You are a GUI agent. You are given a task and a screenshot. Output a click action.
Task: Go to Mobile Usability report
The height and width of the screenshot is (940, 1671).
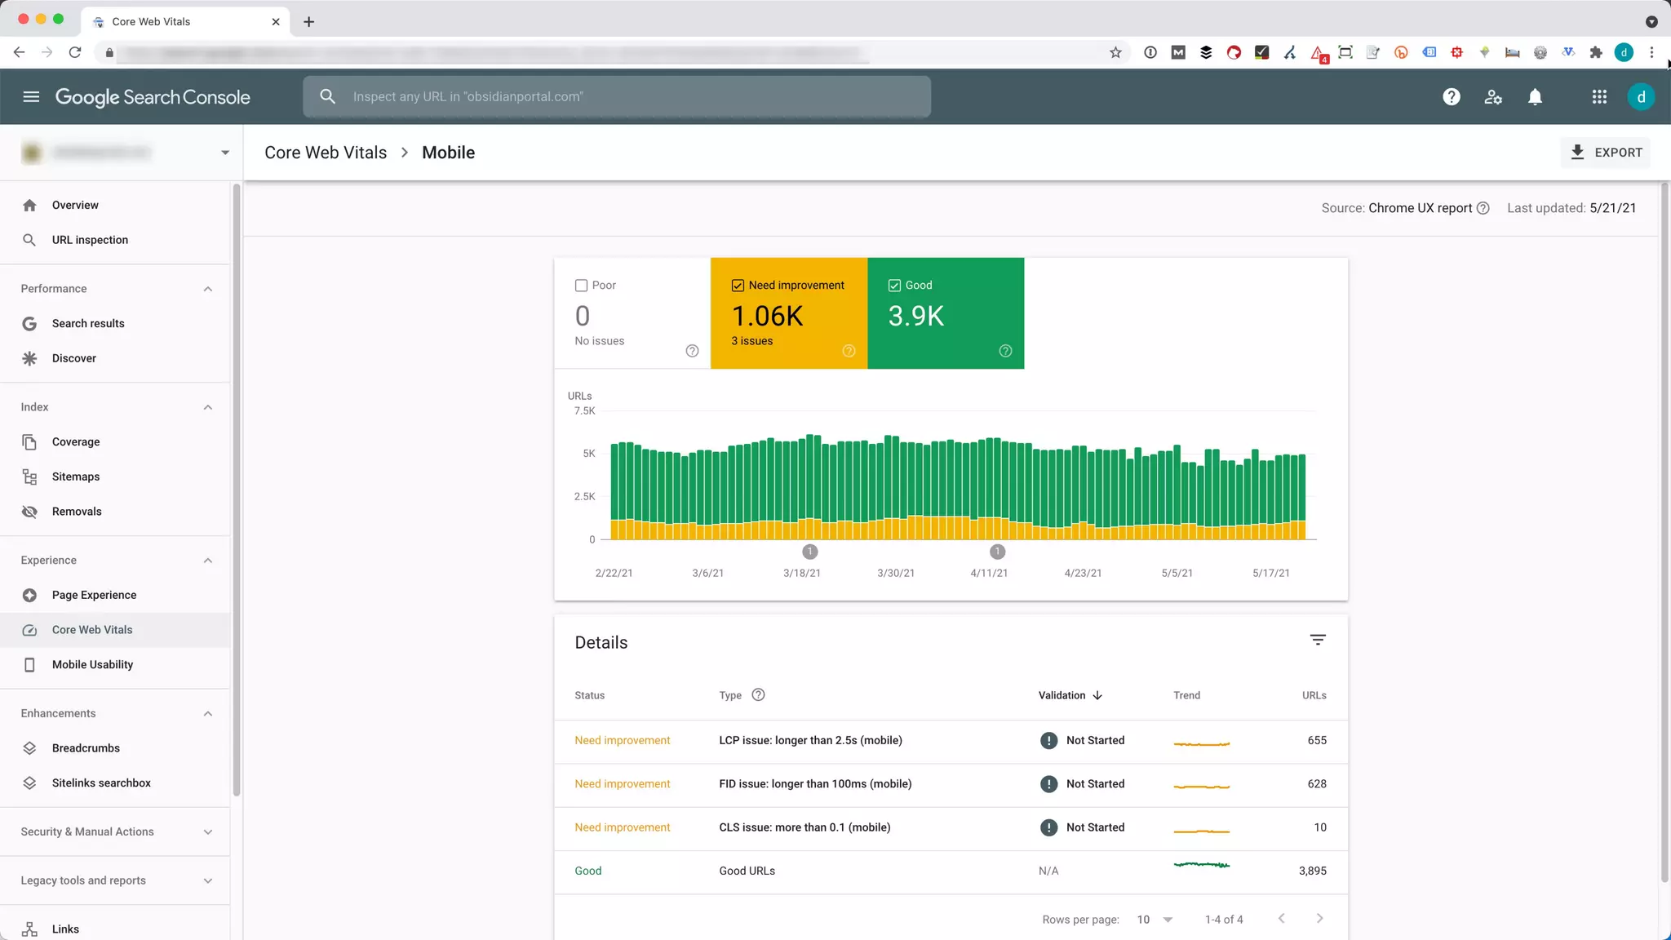(92, 664)
